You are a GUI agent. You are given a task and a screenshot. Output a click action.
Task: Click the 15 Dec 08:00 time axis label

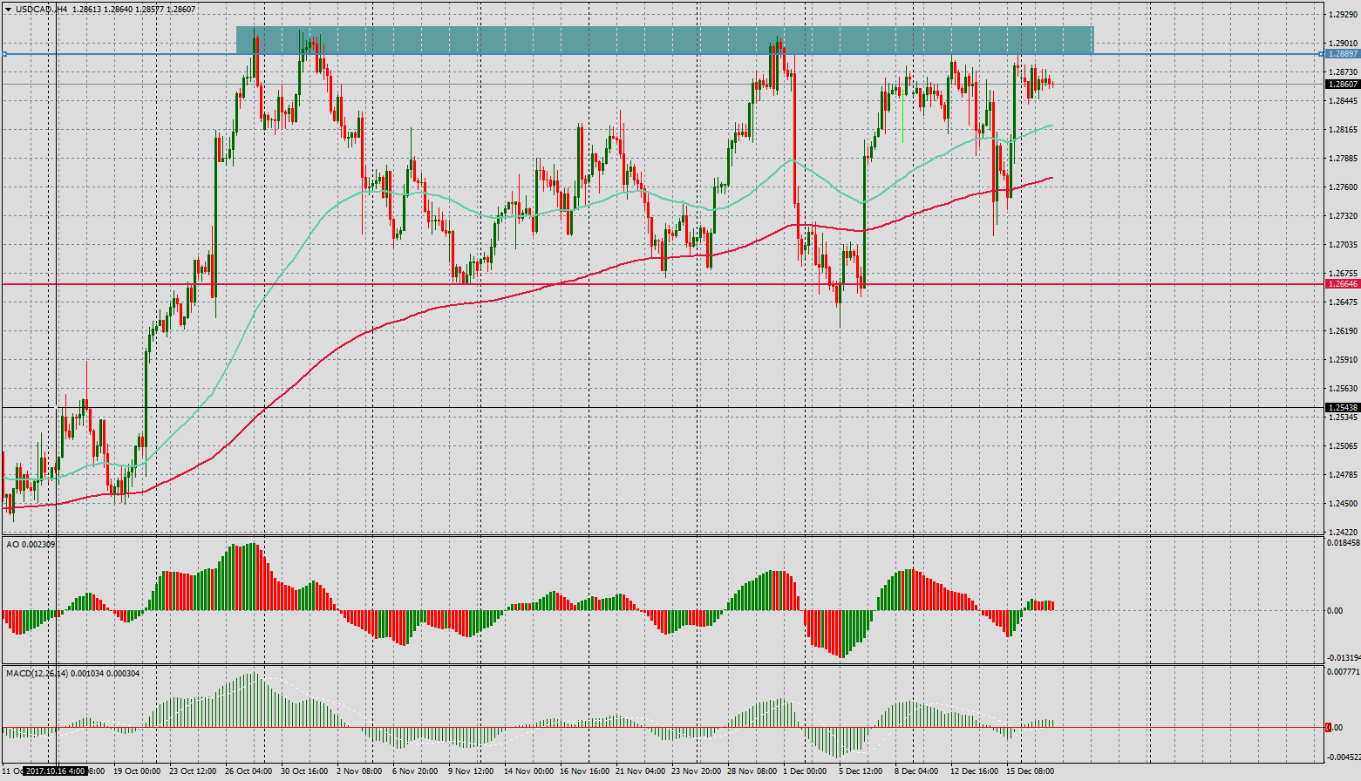[x=1030, y=771]
